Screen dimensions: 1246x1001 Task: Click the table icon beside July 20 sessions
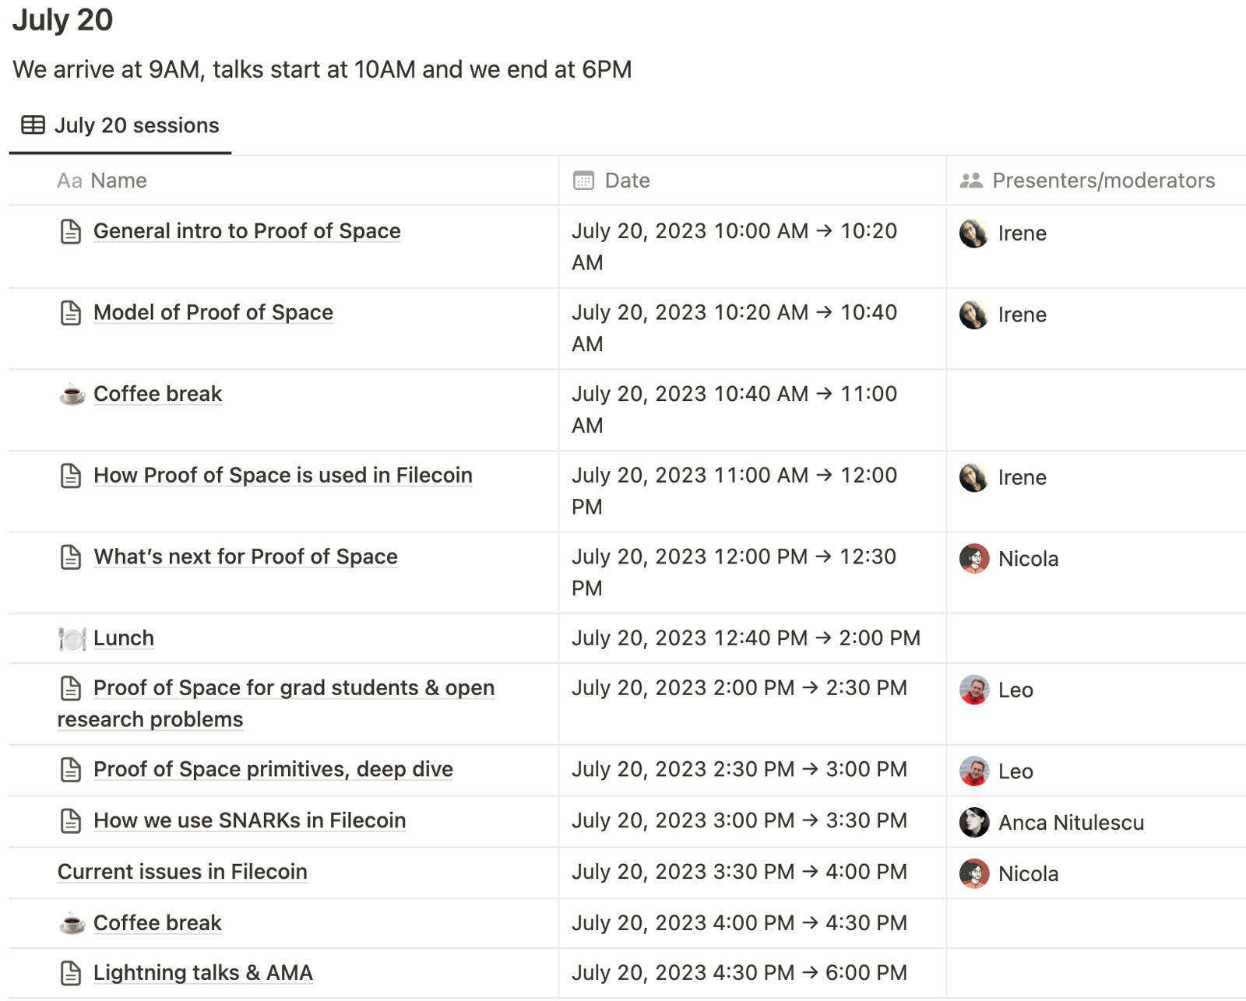[33, 125]
